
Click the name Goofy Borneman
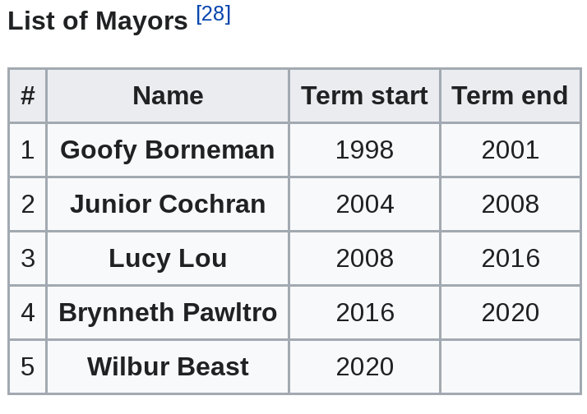click(x=168, y=149)
